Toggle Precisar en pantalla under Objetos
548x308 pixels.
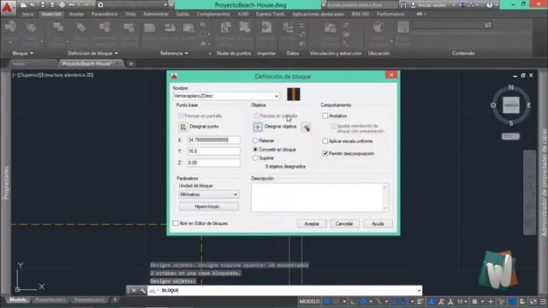256,115
